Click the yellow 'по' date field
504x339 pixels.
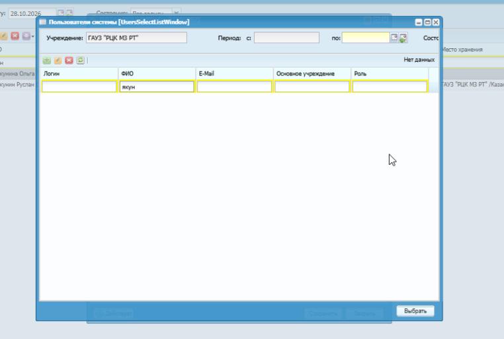tap(366, 38)
